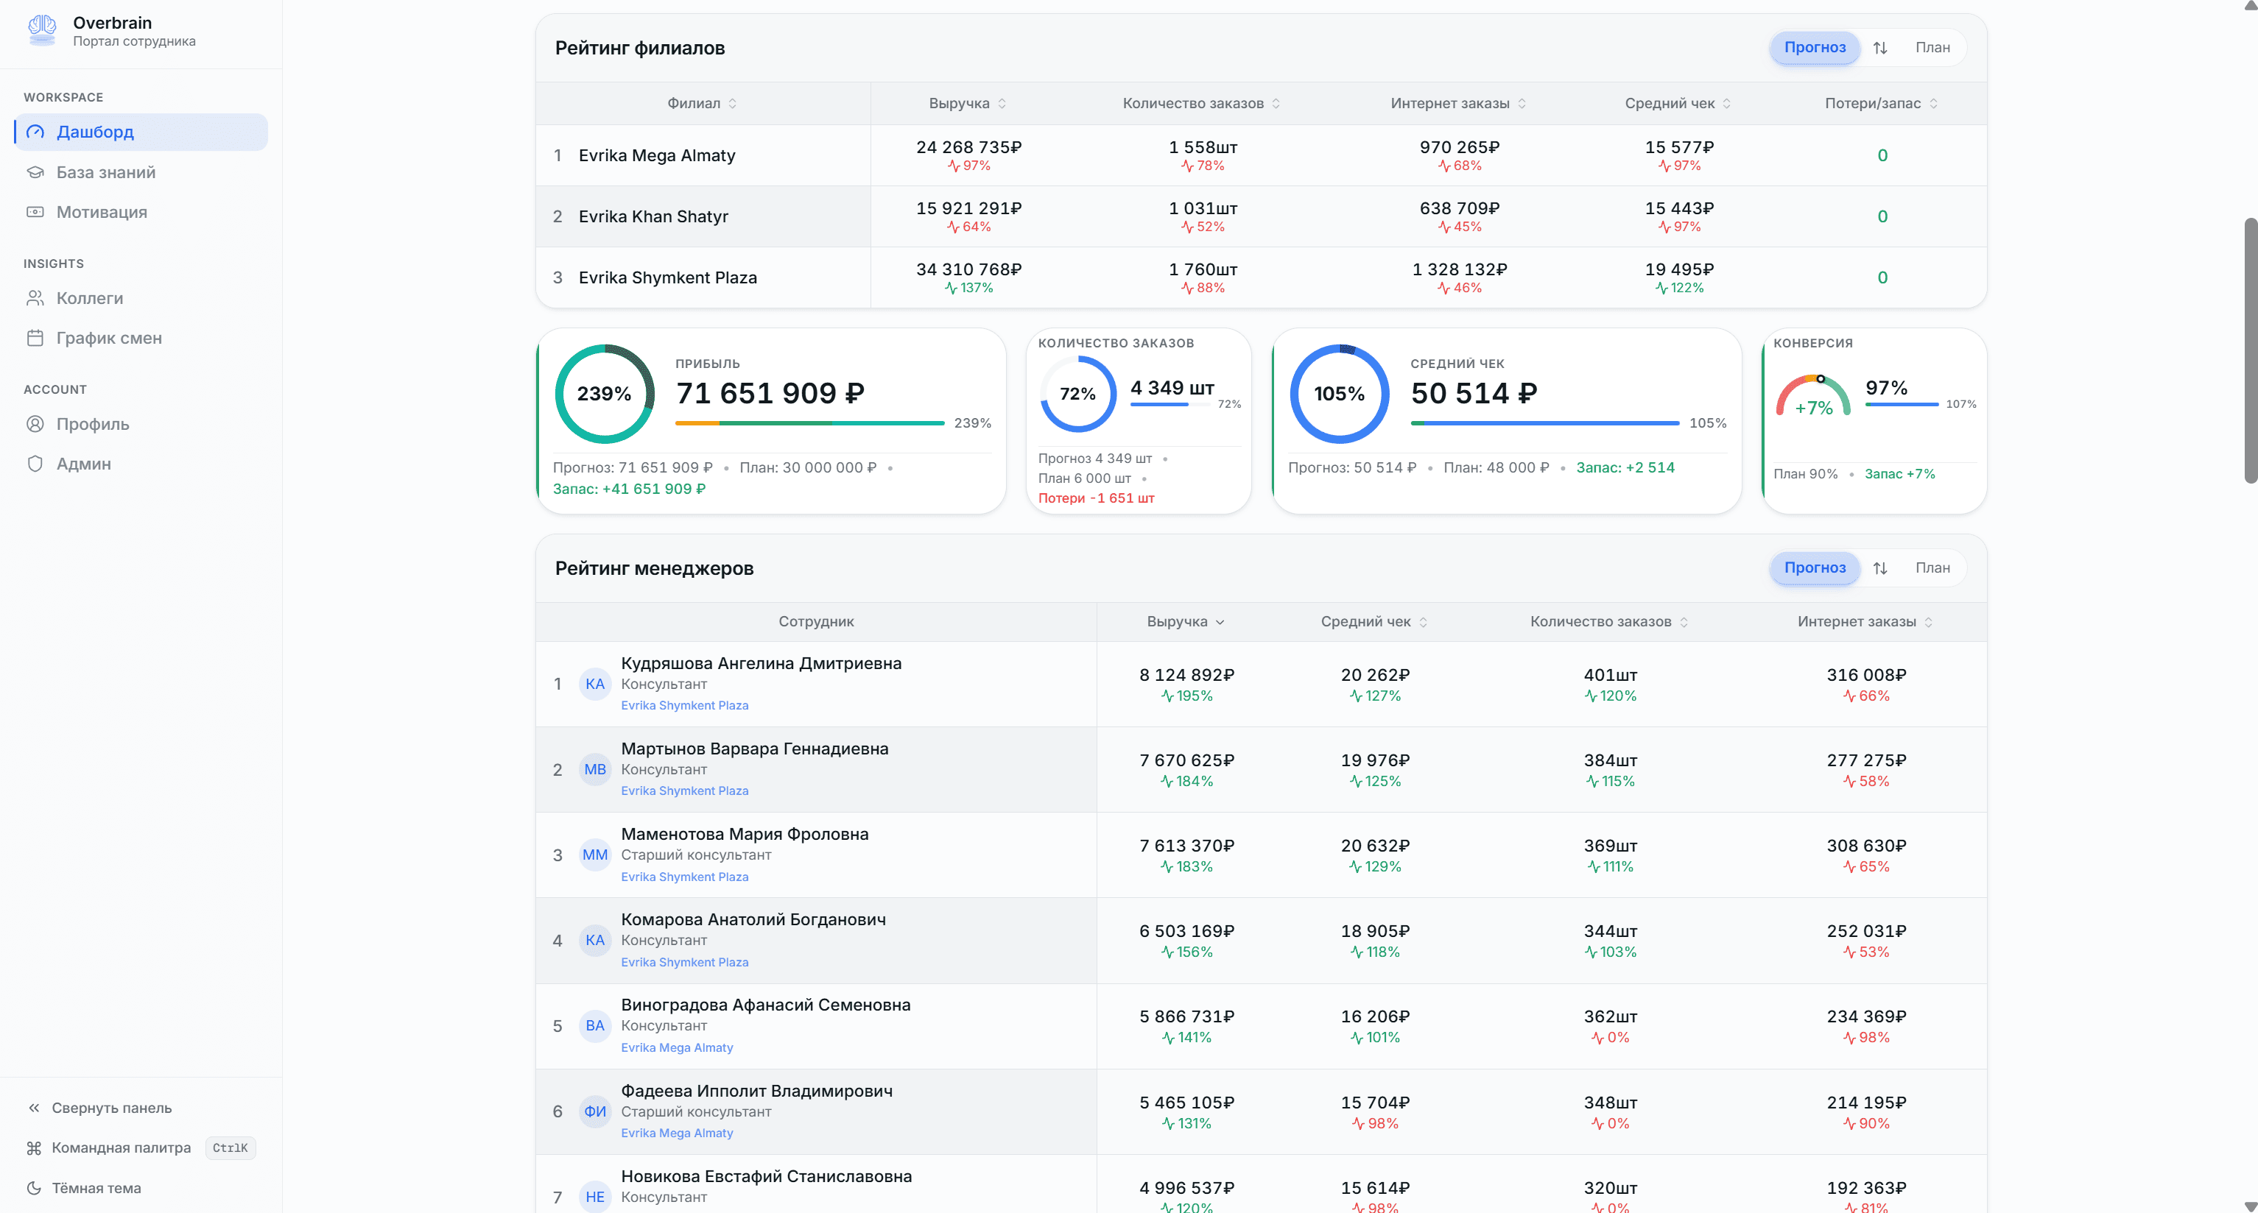Click the КА avatar of Кудряшова
2258x1213 pixels.
[595, 684]
